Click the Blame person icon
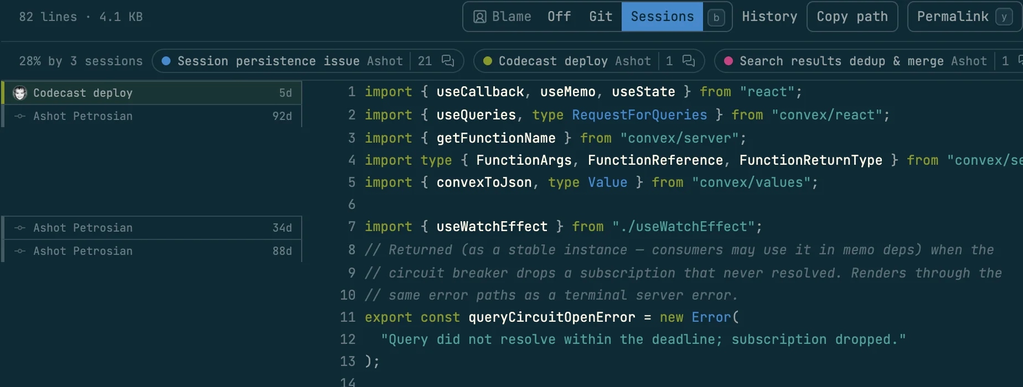The height and width of the screenshot is (387, 1023). (479, 17)
